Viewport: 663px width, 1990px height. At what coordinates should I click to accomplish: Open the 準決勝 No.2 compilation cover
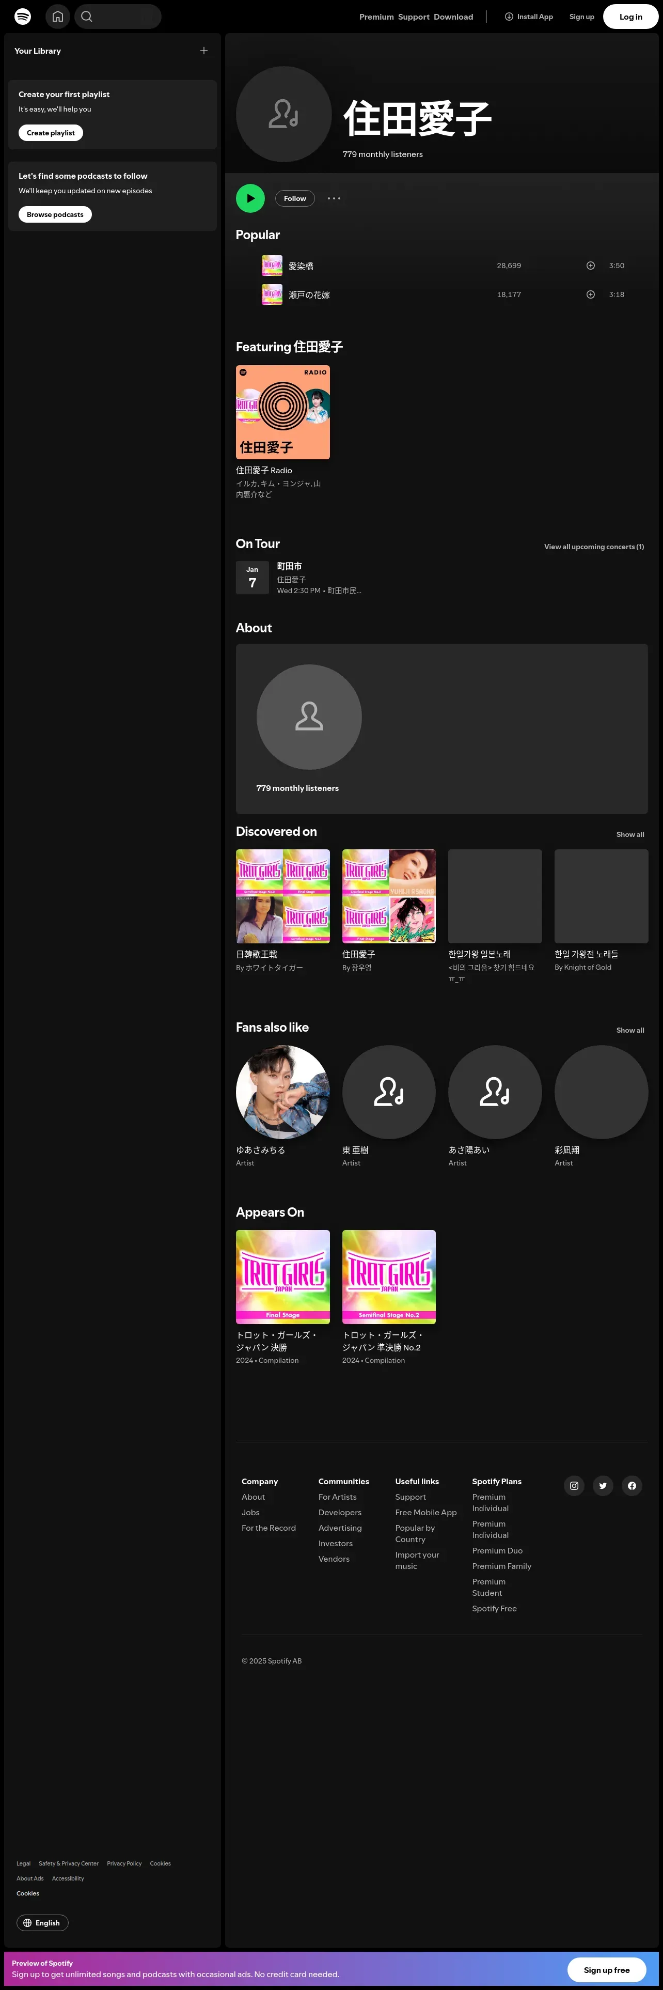point(389,1277)
